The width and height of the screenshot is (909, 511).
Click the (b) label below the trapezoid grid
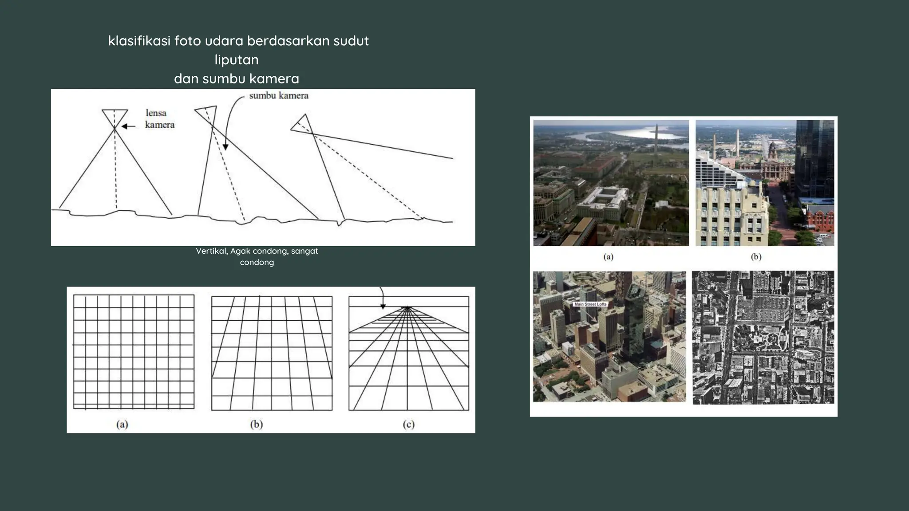point(256,424)
